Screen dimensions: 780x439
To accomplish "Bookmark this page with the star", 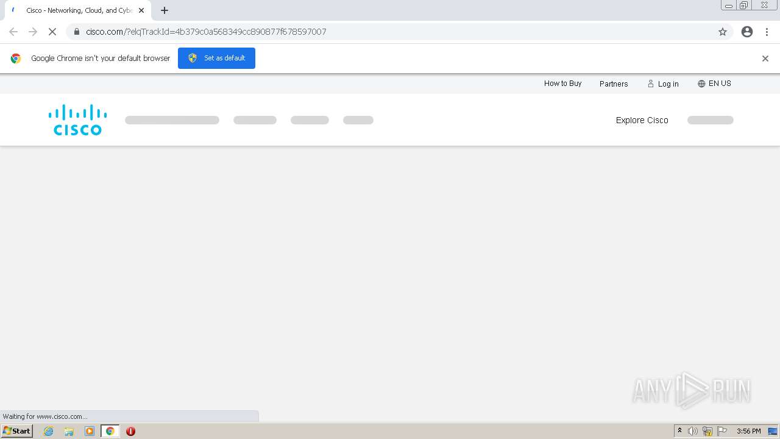I will (x=723, y=32).
